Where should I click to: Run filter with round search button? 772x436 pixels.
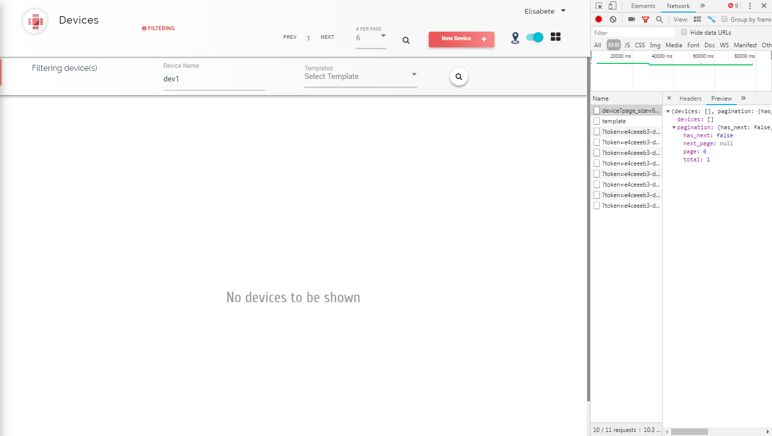(x=459, y=77)
